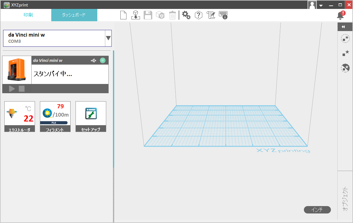Screen dimensions: 353x223
Task: Open settings with the gears icon
Action: 186,15
